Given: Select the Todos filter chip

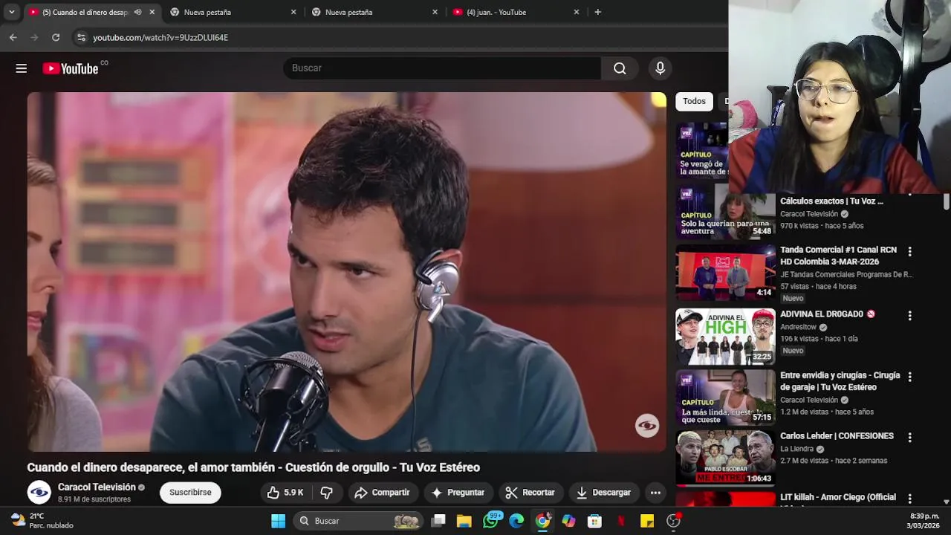Looking at the screenshot, I should pos(694,101).
